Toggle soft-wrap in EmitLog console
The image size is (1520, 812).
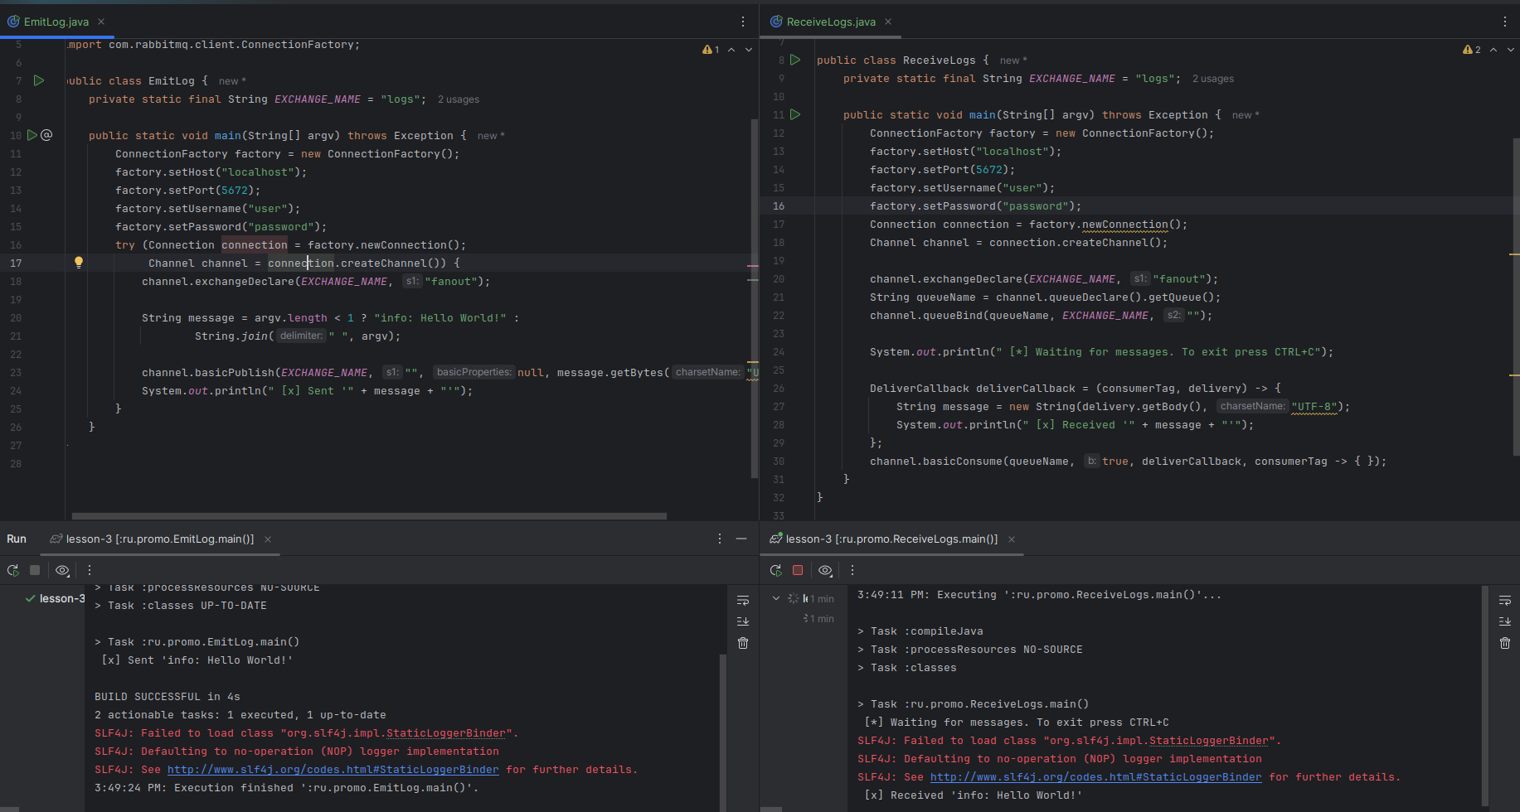pyautogui.click(x=743, y=600)
